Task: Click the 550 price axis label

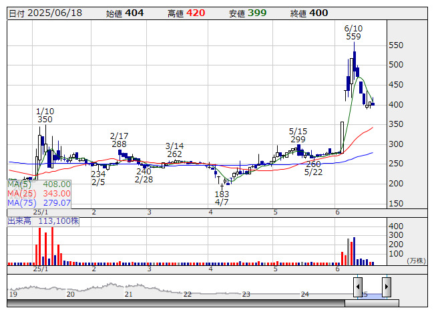Action: pos(396,45)
